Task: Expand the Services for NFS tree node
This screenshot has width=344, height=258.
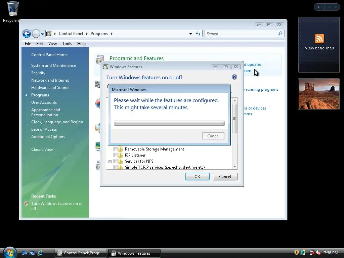Action: pos(110,162)
